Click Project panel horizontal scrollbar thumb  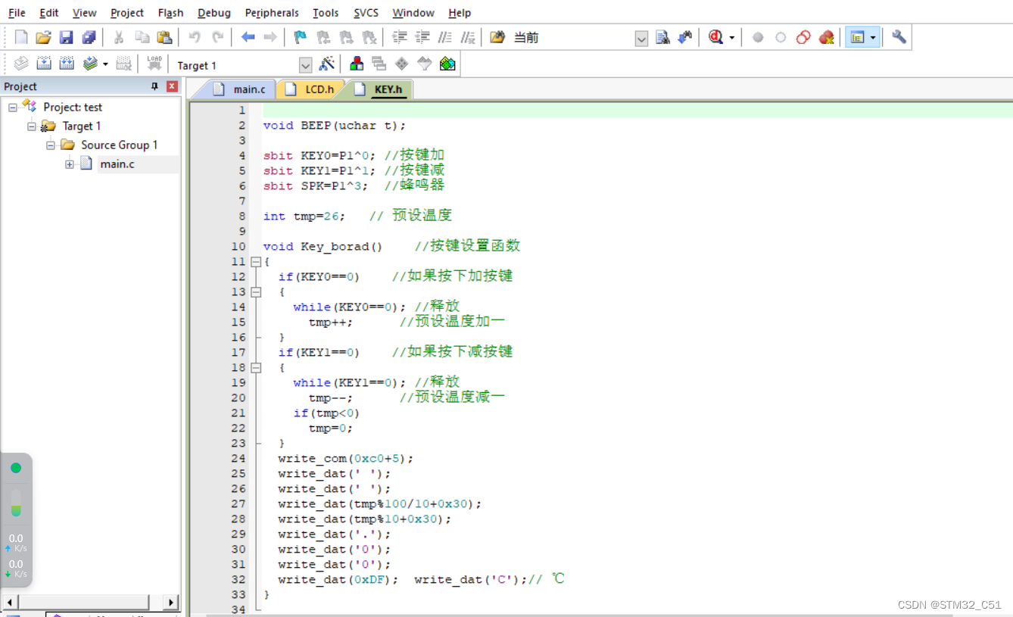click(84, 603)
